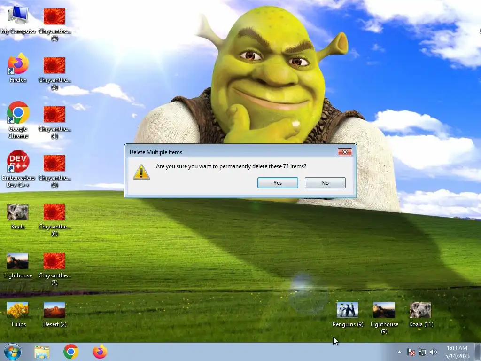Click the Show desktop strip by the clock
Image resolution: width=481 pixels, height=361 pixels.
tap(478, 352)
